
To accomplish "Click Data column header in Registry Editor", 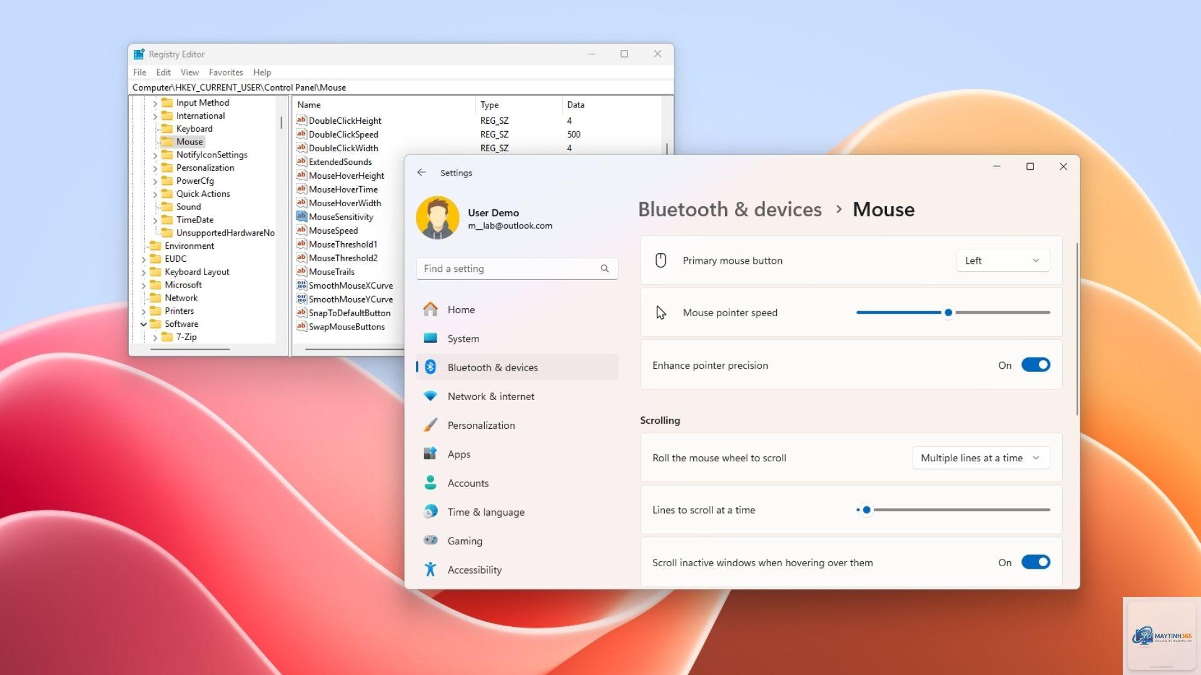I will 611,105.
